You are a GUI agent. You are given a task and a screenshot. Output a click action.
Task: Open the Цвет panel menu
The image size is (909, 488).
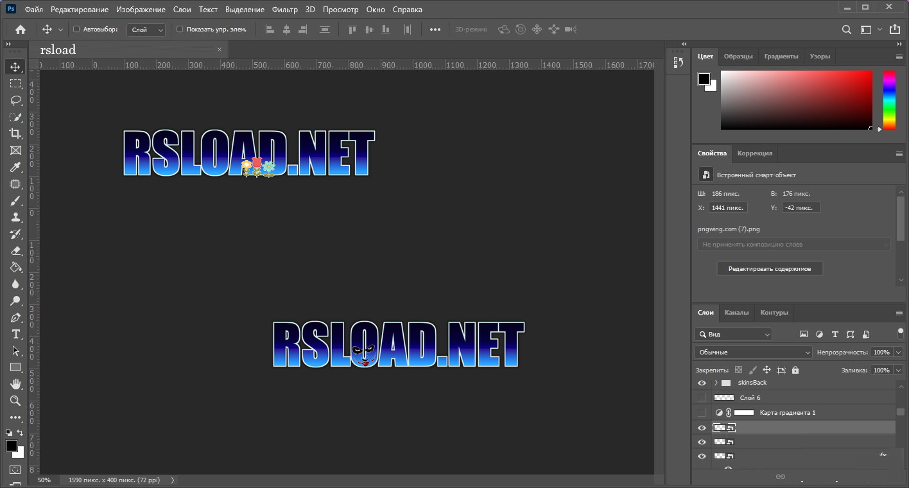pyautogui.click(x=899, y=57)
